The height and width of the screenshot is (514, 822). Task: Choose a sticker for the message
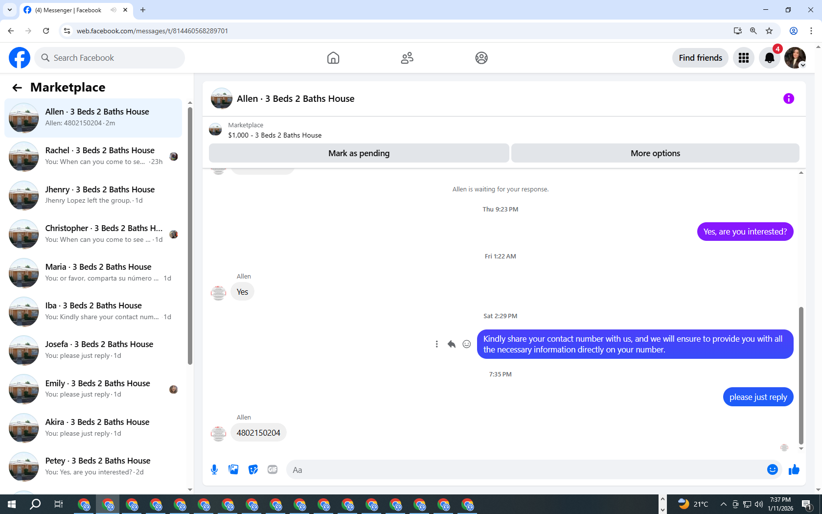coord(253,470)
